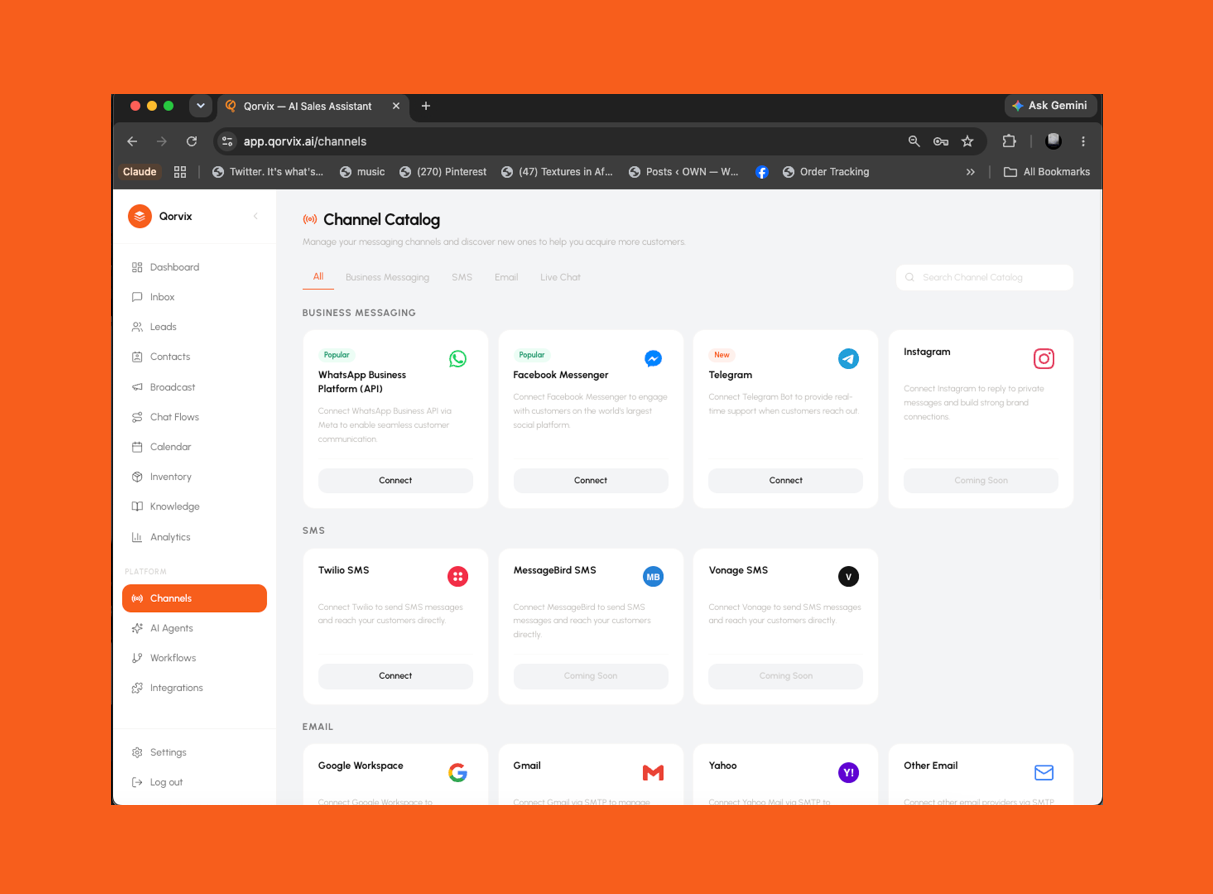Click the bookmark star icon in address bar
This screenshot has height=894, width=1213.
coord(967,141)
